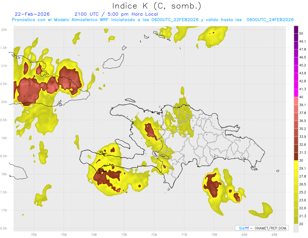The width and height of the screenshot is (308, 238).
Task: Click the map title "Indice K (C, somb.)"
Action: pos(157,6)
